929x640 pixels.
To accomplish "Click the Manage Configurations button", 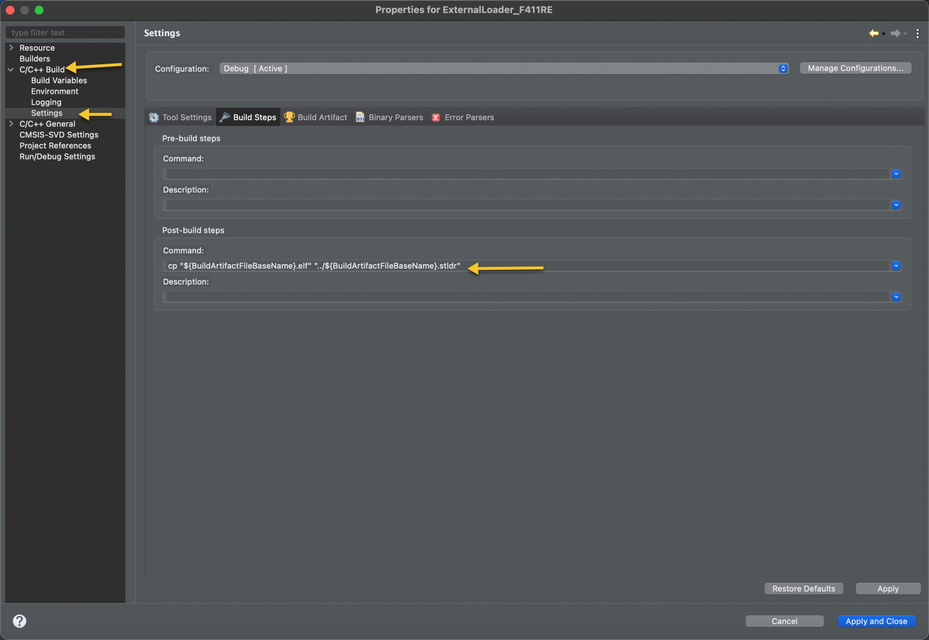I will [x=855, y=68].
